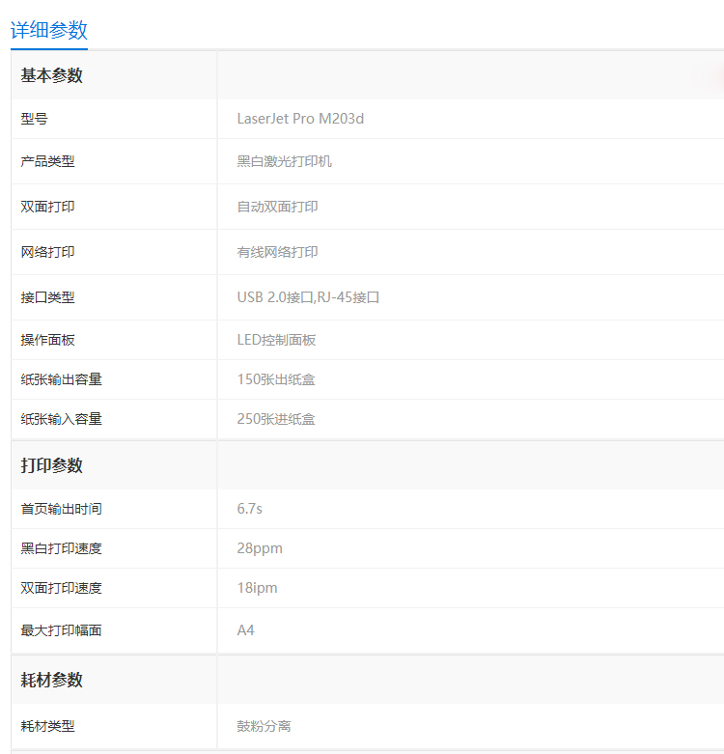Select the 自动双面打印 value
Image resolution: width=724 pixels, height=754 pixels.
(x=277, y=207)
